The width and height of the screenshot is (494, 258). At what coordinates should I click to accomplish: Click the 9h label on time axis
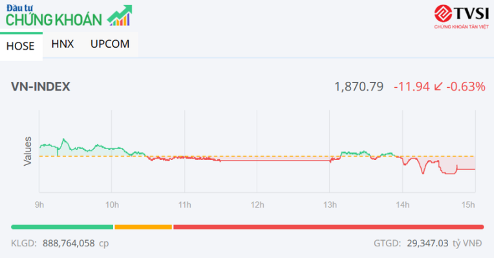[39, 205]
